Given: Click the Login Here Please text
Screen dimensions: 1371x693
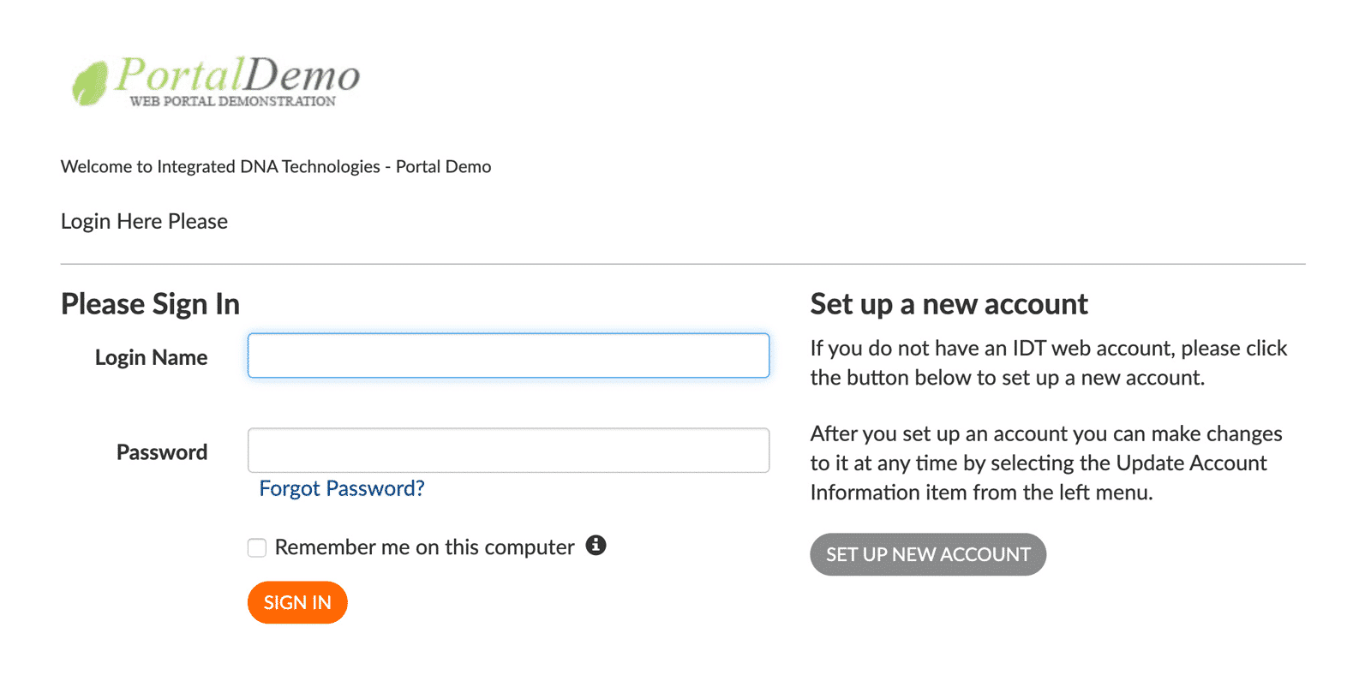Looking at the screenshot, I should coord(144,221).
